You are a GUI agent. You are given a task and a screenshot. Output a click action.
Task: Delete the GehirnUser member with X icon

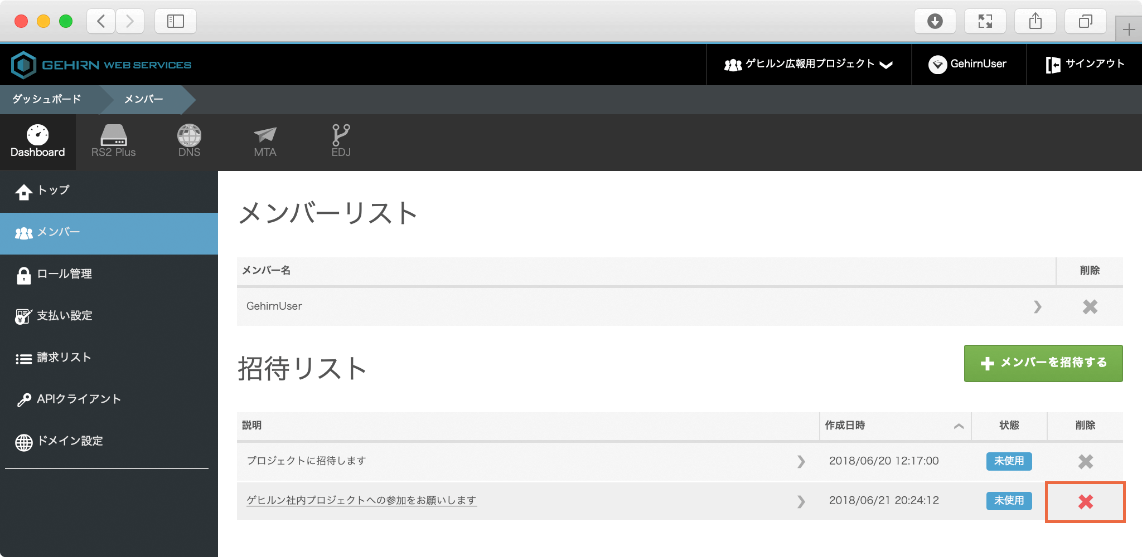[1090, 307]
